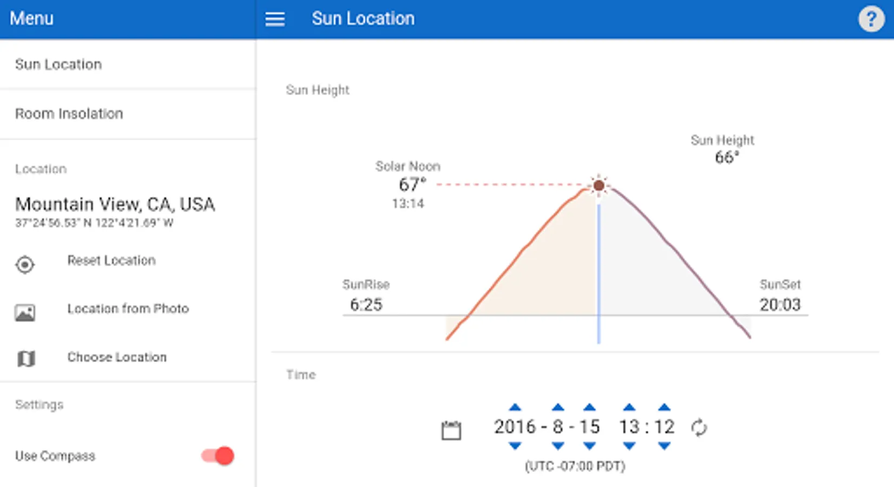Click the help question mark icon
This screenshot has height=487, width=894.
pos(871,19)
